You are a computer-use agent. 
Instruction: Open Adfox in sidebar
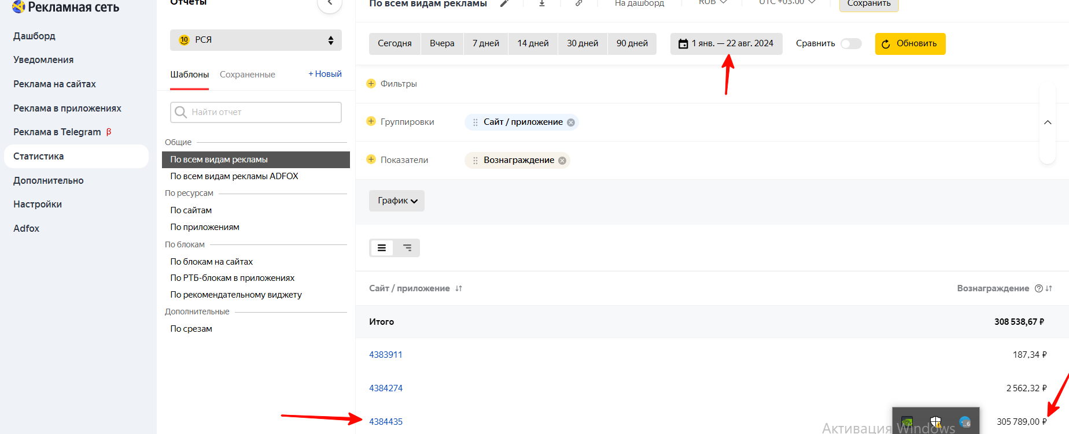[27, 229]
